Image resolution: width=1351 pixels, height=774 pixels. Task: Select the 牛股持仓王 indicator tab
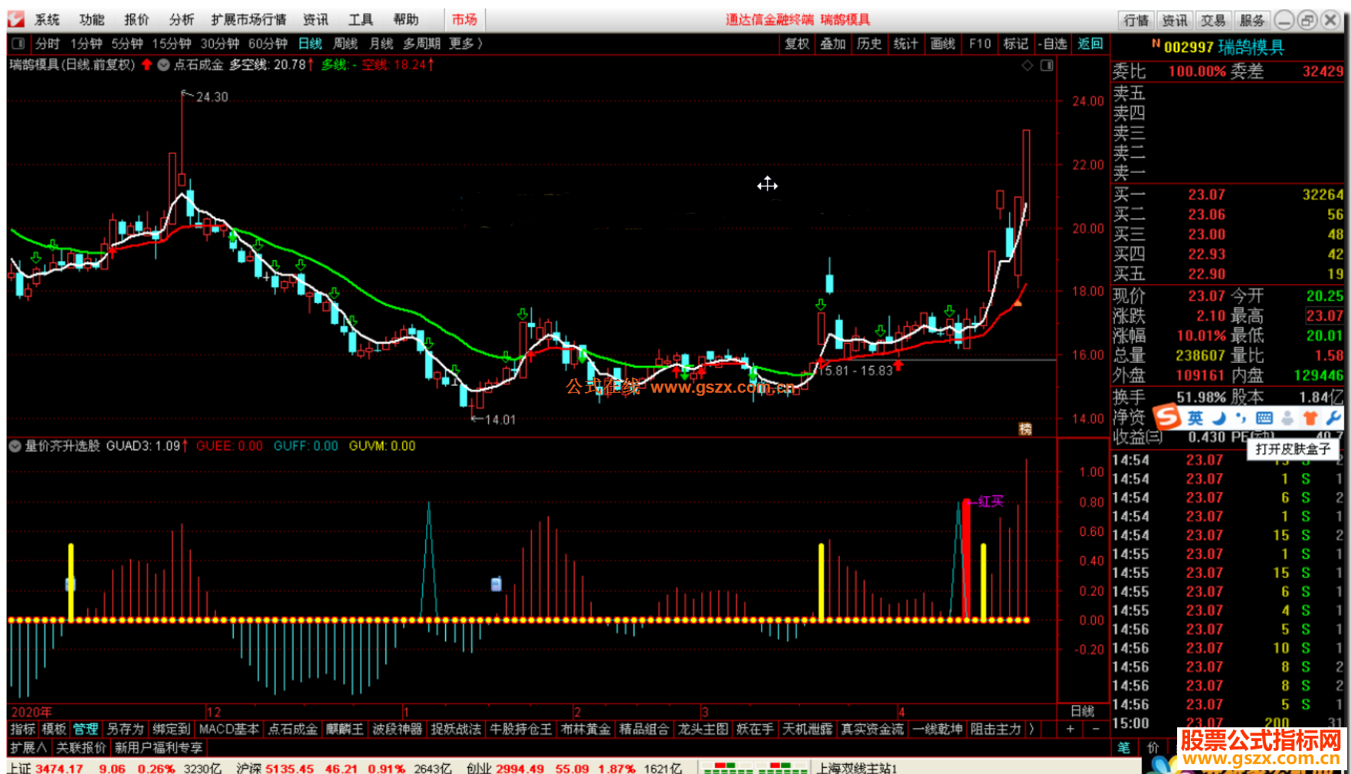click(x=521, y=729)
